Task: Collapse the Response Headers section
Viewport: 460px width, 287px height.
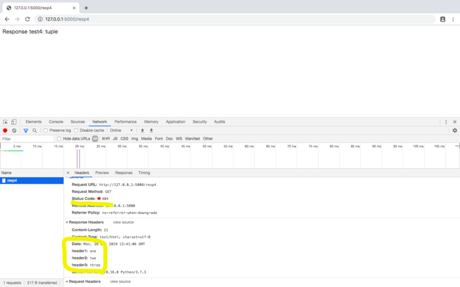Action: [x=67, y=222]
